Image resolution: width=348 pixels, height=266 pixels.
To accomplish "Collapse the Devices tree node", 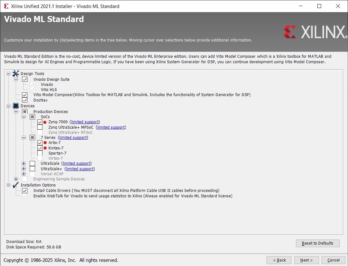I will (8, 106).
